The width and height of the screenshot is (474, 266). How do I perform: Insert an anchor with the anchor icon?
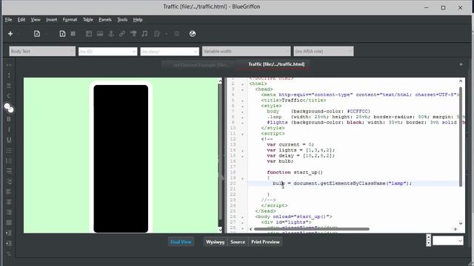111,34
